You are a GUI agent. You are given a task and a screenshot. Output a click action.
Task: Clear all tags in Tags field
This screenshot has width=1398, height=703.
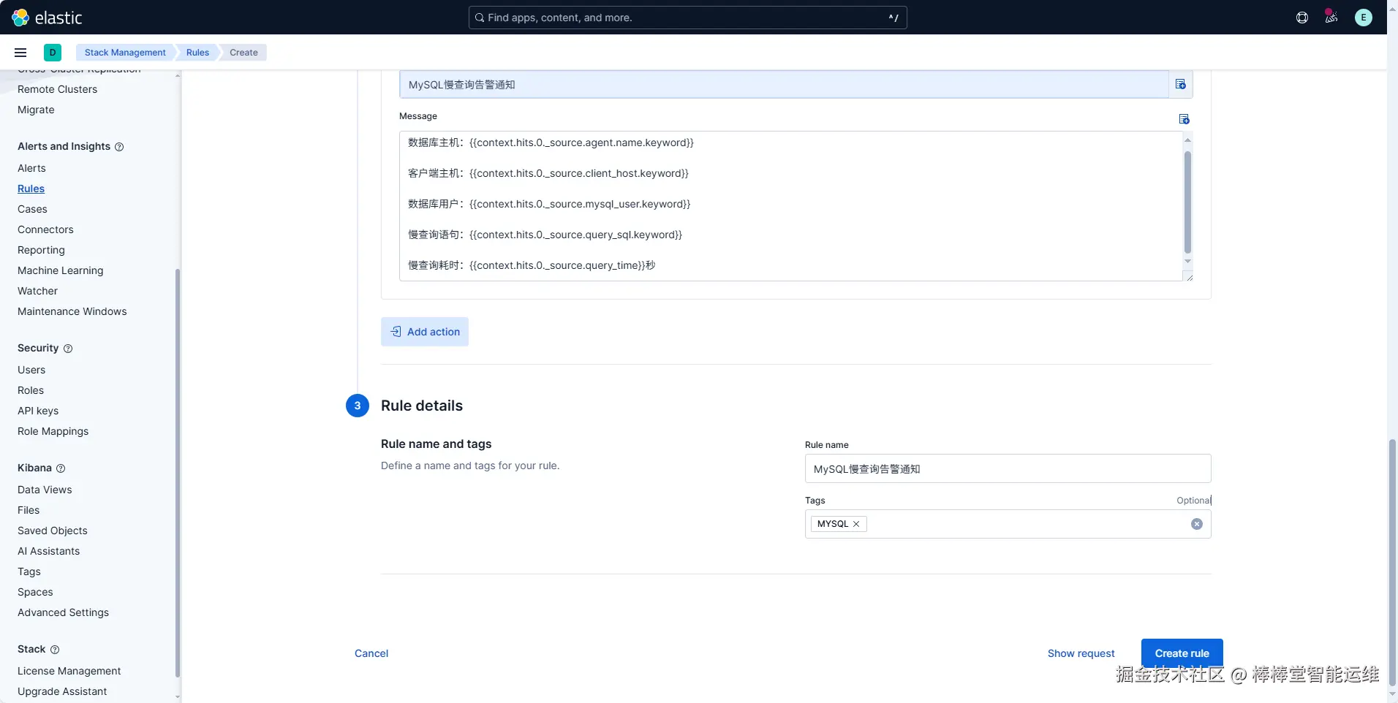pyautogui.click(x=1197, y=524)
